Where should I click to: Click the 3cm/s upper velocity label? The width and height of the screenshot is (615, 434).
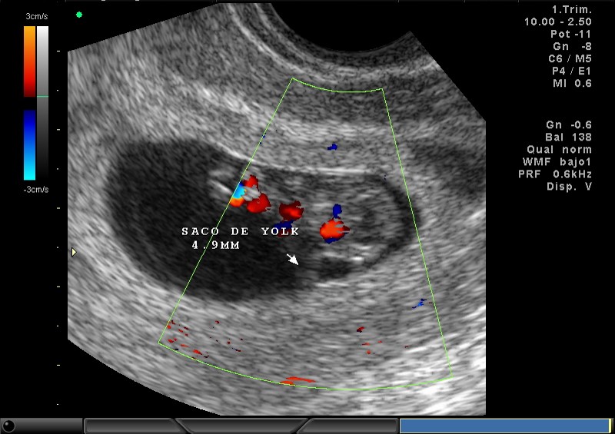[35, 16]
